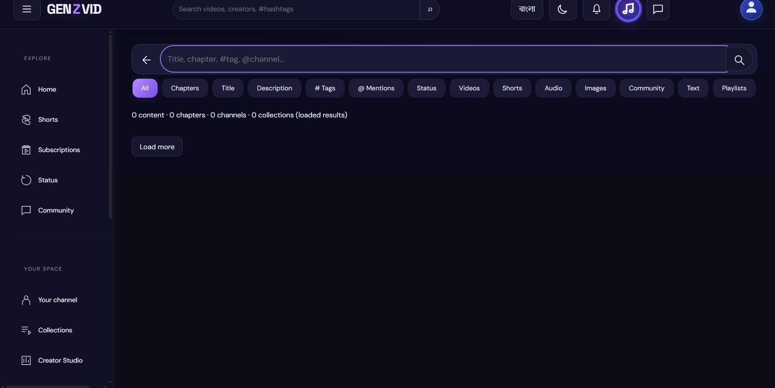Click the GENZVID logo
The image size is (775, 388).
click(74, 9)
